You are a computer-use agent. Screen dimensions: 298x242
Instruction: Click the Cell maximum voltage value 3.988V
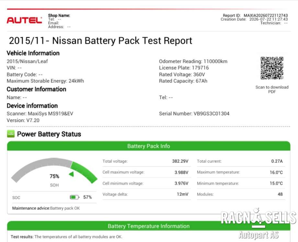(x=181, y=172)
